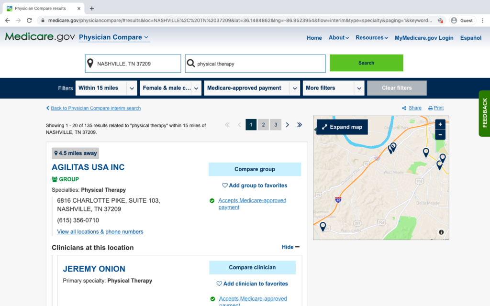Click the site lock icon
The width and height of the screenshot is (490, 306).
pyautogui.click(x=43, y=20)
